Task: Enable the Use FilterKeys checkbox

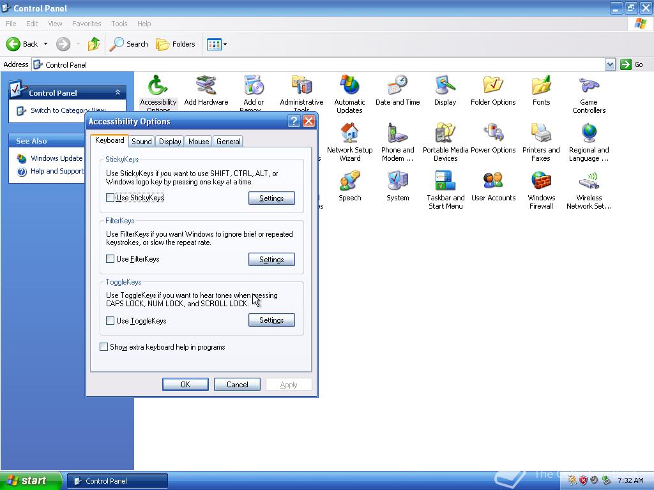Action: tap(110, 259)
